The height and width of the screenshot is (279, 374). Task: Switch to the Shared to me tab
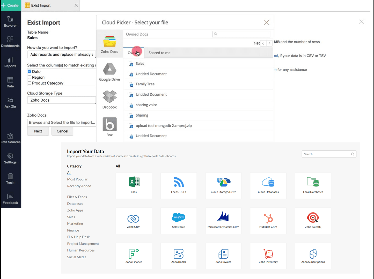[159, 53]
